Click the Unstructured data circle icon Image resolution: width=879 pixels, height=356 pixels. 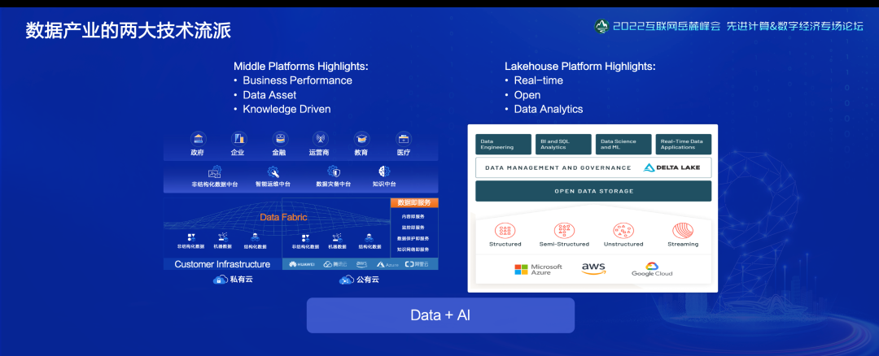[623, 231]
